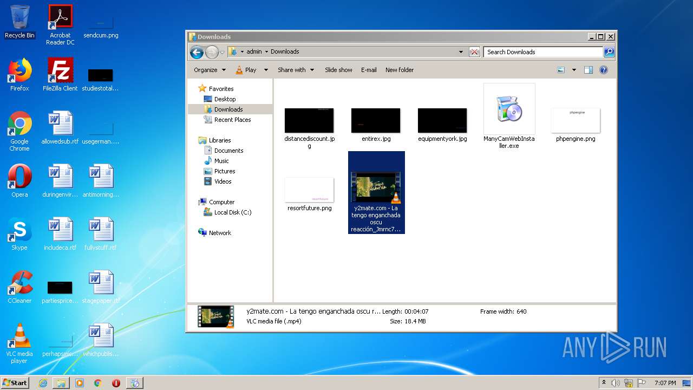
Task: Open Firefox desktop shortcut
Action: point(19,75)
